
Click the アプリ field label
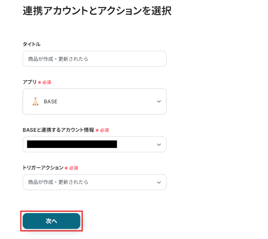tap(29, 82)
